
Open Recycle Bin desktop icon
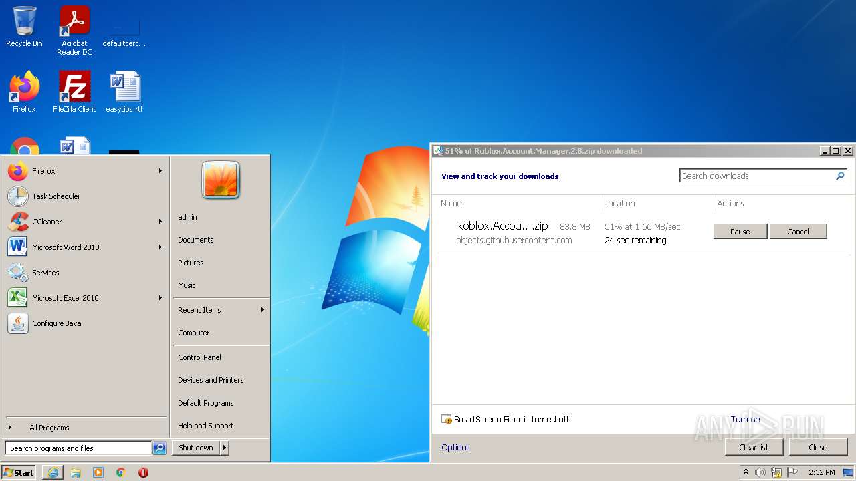(x=24, y=27)
